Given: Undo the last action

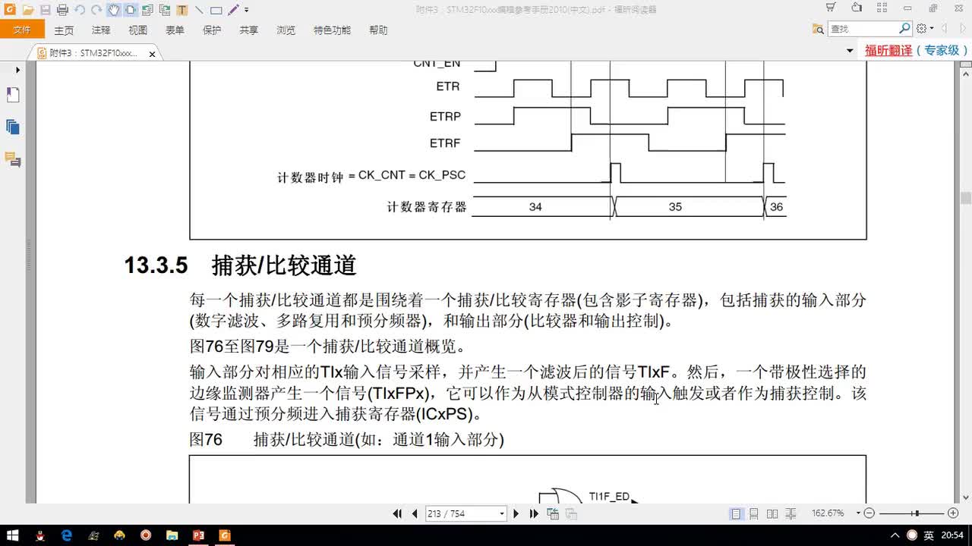Looking at the screenshot, I should coord(80,10).
